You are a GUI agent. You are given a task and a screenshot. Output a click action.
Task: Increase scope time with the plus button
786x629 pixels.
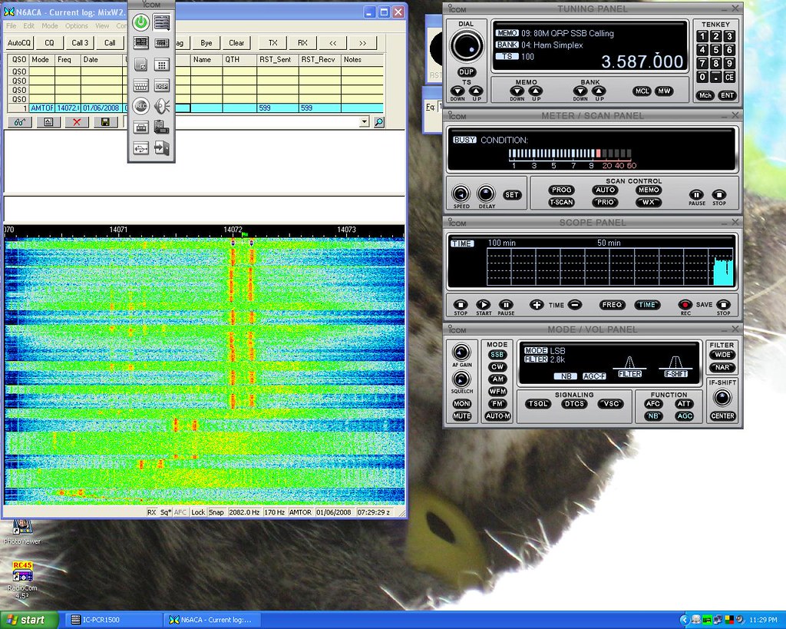(537, 304)
